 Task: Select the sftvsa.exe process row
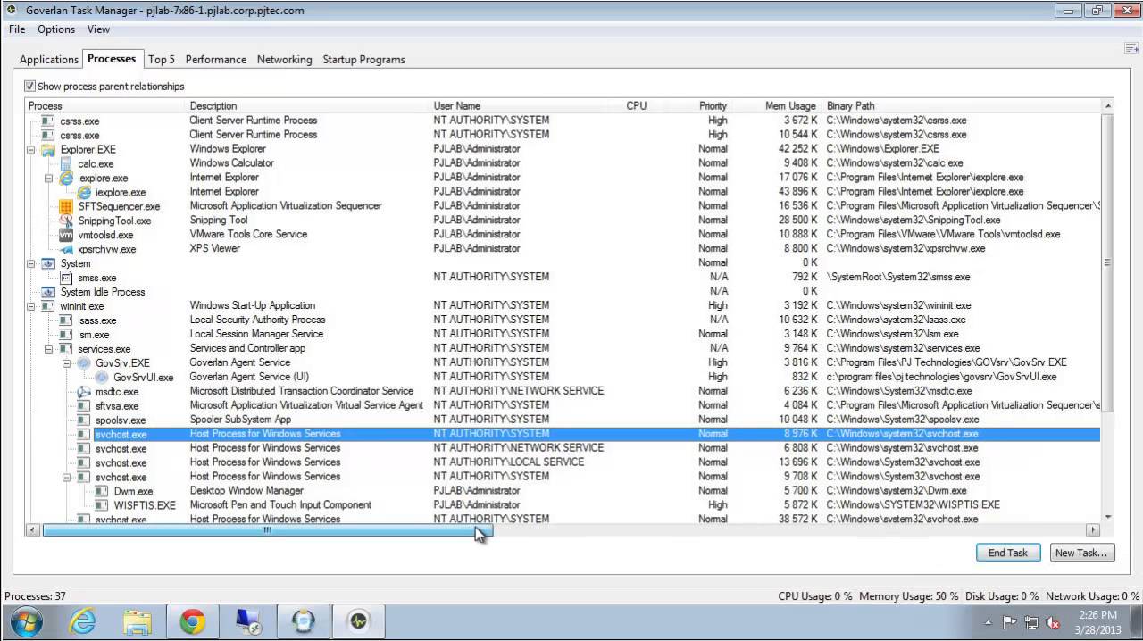tap(563, 405)
